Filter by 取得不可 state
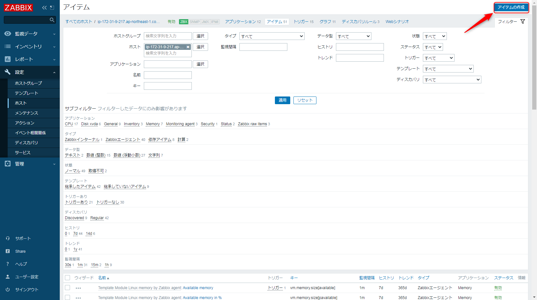537x300 pixels. click(96, 171)
